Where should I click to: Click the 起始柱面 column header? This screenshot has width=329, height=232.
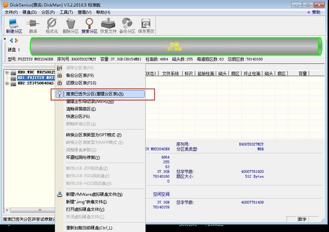206,73
